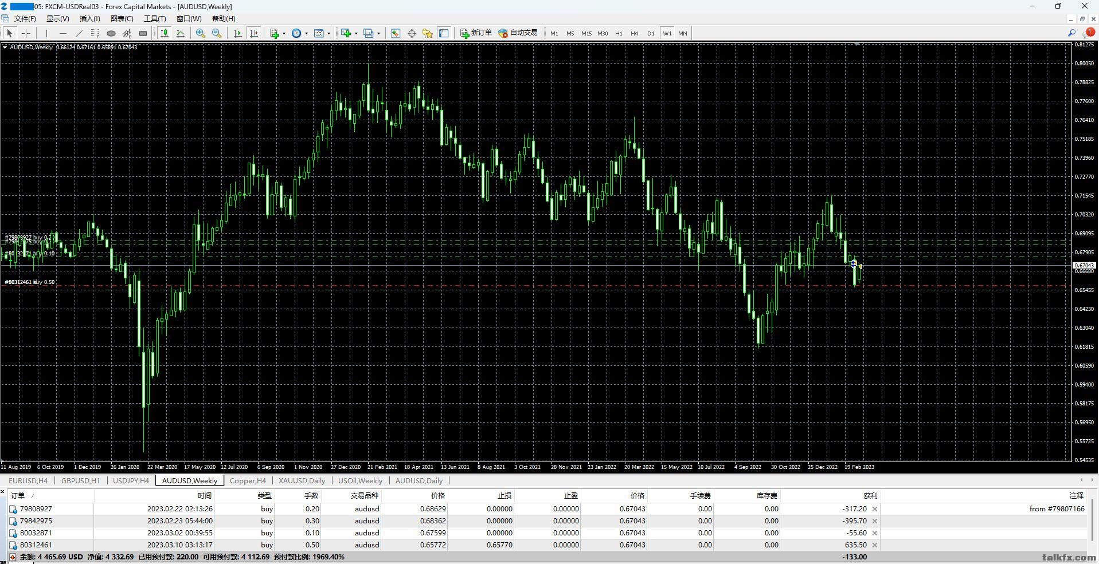The height and width of the screenshot is (564, 1099).
Task: Toggle chart Auto Scroll
Action: coord(237,33)
